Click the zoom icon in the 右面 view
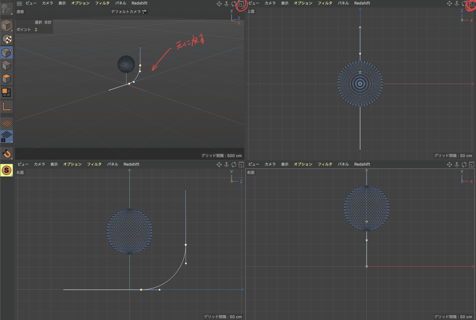Image resolution: width=476 pixels, height=320 pixels. (226, 164)
